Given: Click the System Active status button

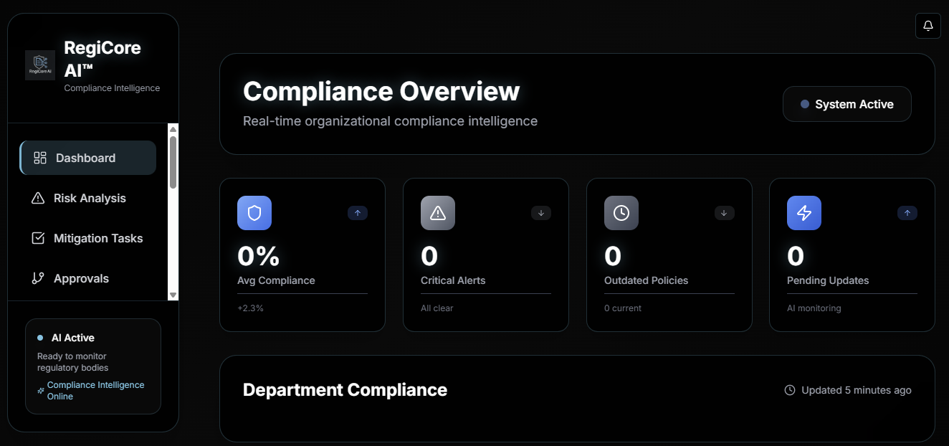Looking at the screenshot, I should point(847,105).
